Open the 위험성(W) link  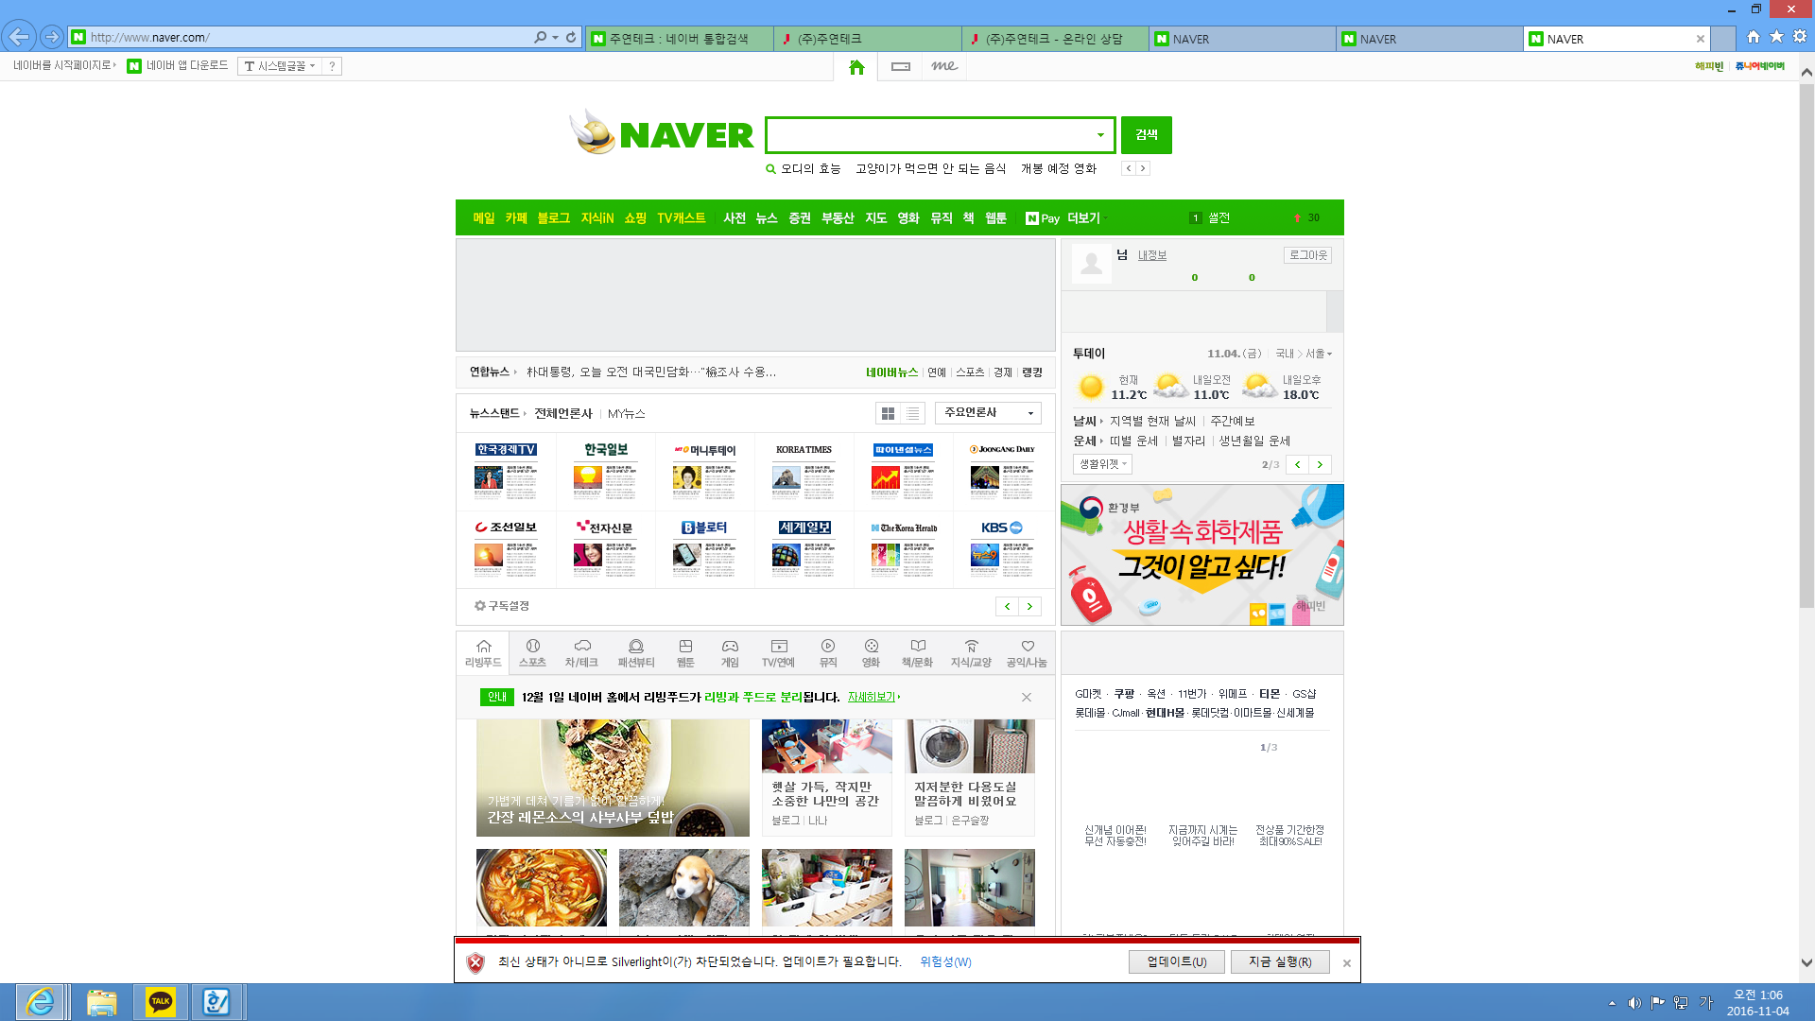pos(945,961)
